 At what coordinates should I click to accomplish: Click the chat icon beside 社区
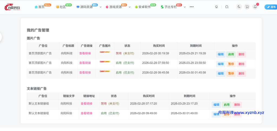pyautogui.click(x=57, y=7)
